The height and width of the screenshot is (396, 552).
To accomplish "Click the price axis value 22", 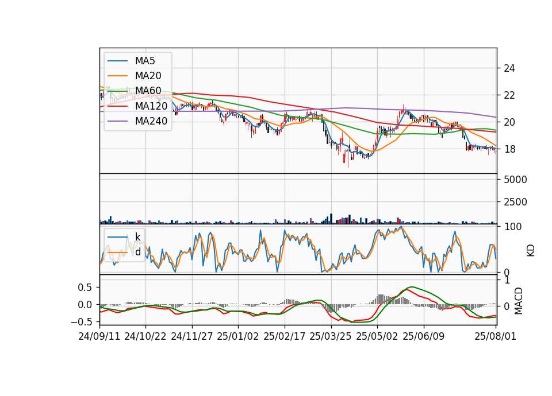I will [x=509, y=95].
